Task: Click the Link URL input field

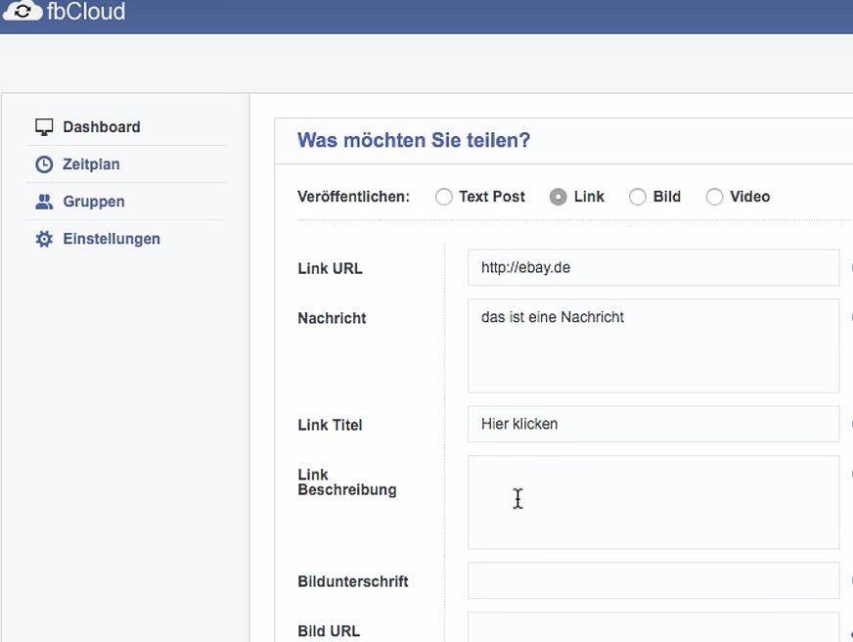Action: point(653,267)
